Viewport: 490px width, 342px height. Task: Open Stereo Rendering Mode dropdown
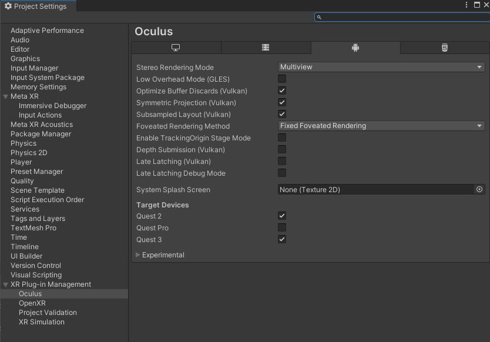(x=381, y=67)
